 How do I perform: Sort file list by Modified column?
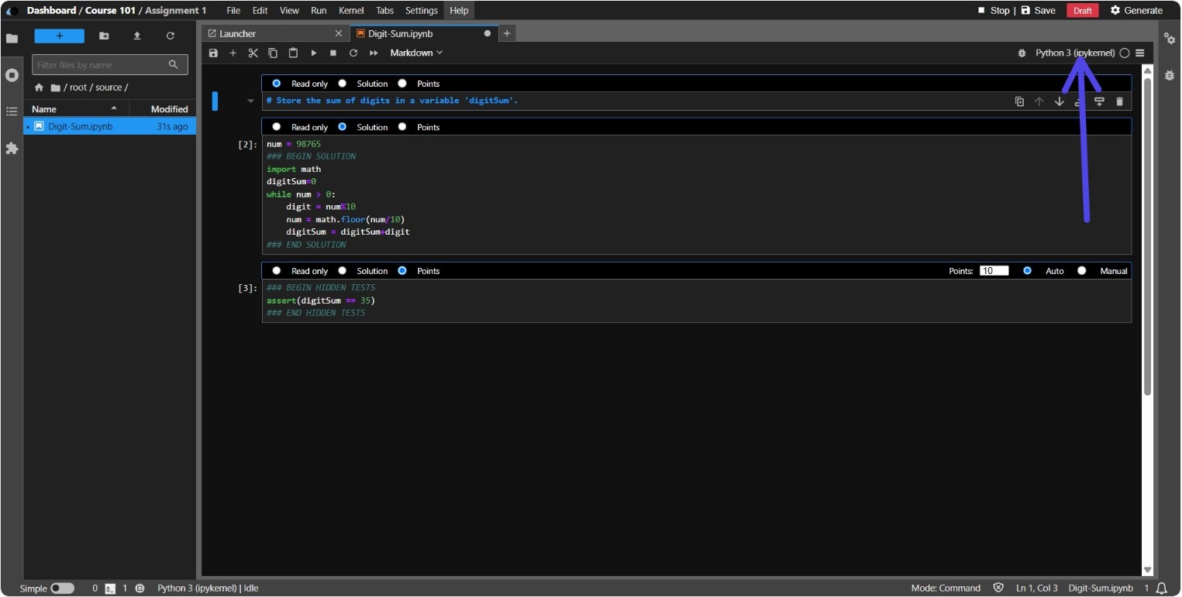(163, 108)
